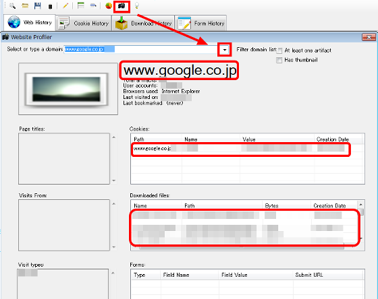The height and width of the screenshot is (299, 378).
Task: Open the pie chart analysis icon
Action: point(109,5)
